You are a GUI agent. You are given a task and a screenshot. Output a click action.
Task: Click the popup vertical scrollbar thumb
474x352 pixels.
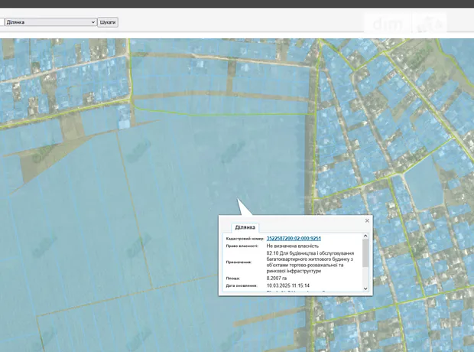coord(365,253)
